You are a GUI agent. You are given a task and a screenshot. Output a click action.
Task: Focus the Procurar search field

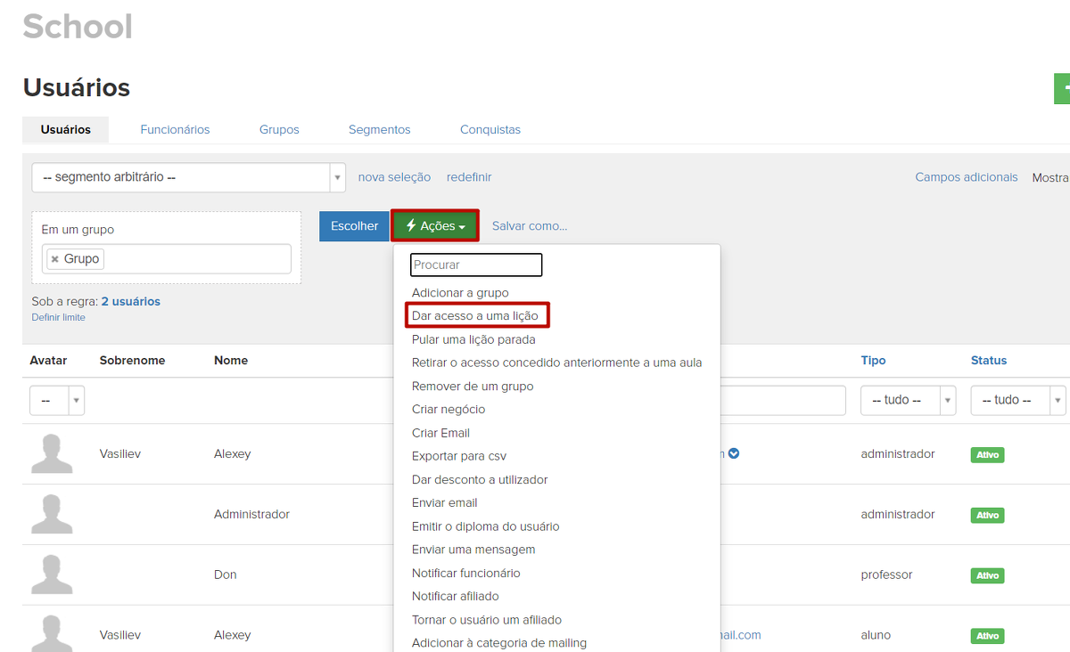476,265
